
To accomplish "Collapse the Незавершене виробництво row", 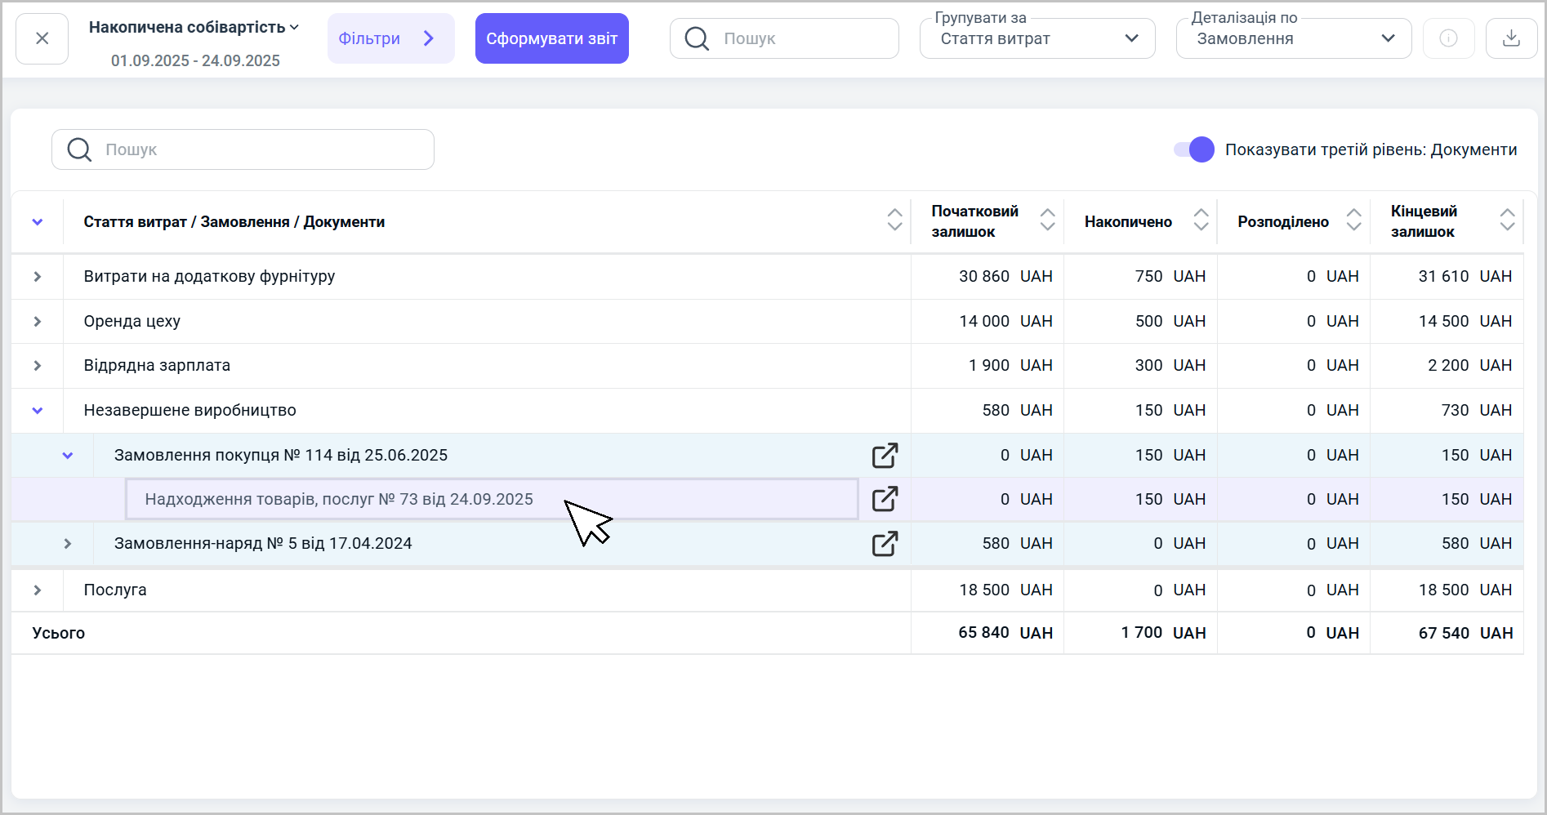I will pyautogui.click(x=38, y=411).
